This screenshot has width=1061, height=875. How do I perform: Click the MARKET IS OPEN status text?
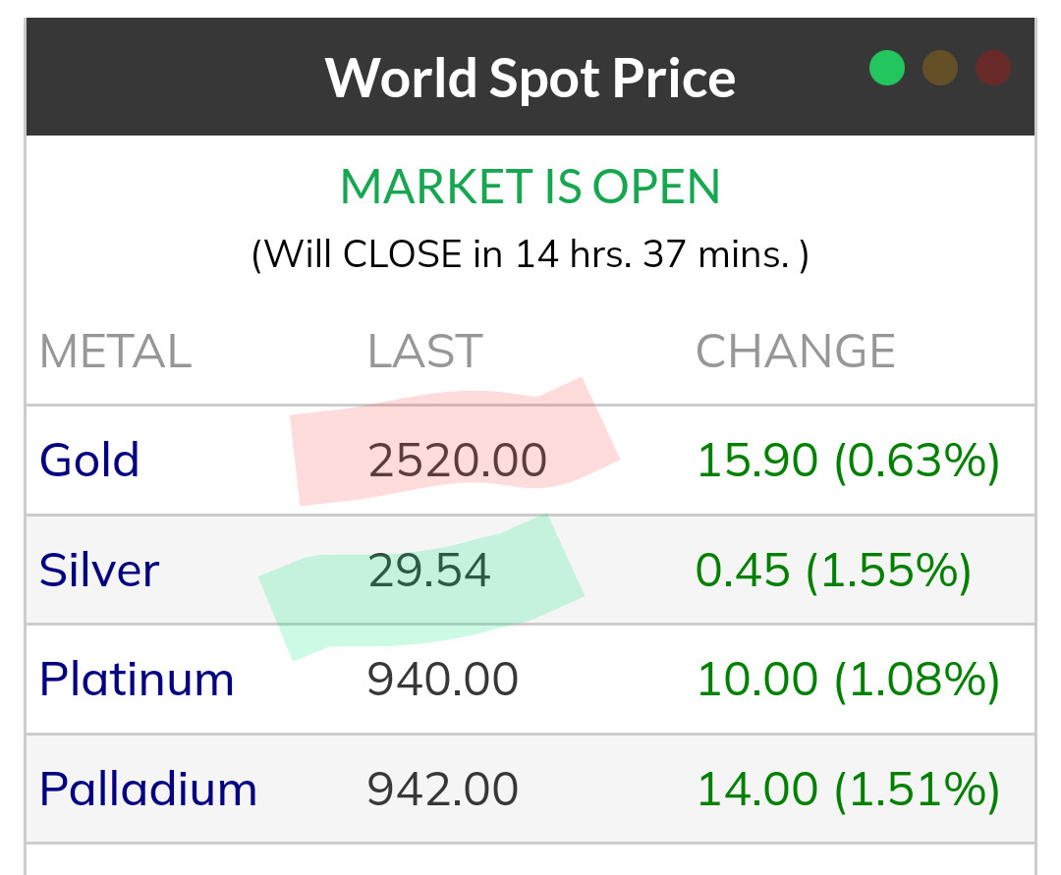coord(530,187)
